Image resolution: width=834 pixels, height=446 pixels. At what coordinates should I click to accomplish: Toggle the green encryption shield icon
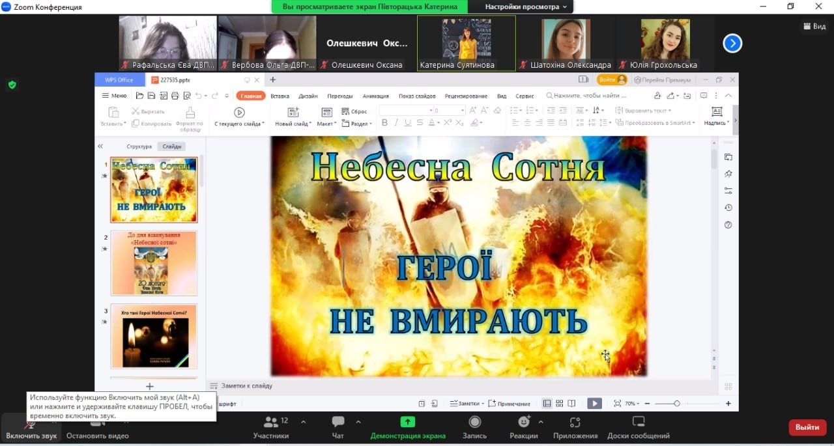point(12,85)
